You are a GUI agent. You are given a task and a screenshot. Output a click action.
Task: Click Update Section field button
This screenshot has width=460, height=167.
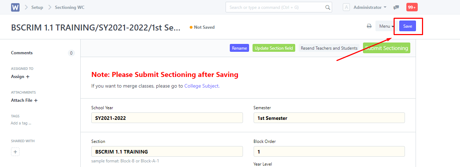coord(274,48)
